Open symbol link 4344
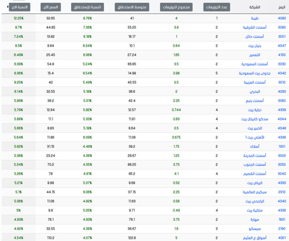 pyautogui.click(x=282, y=119)
